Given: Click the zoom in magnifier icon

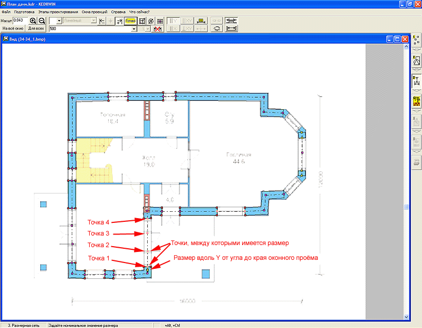Looking at the screenshot, I should coord(33,21).
